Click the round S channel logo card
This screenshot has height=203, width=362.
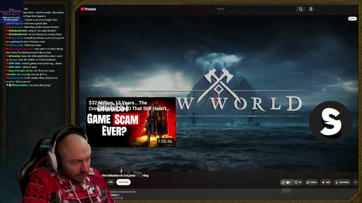331,122
